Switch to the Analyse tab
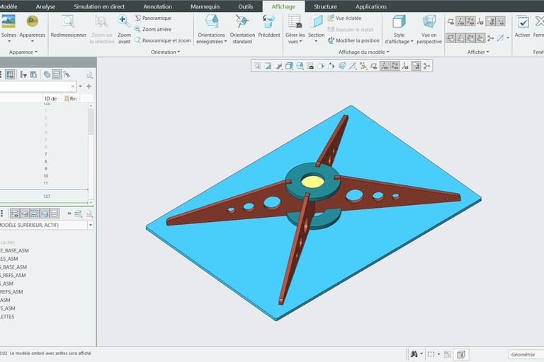 coord(45,6)
